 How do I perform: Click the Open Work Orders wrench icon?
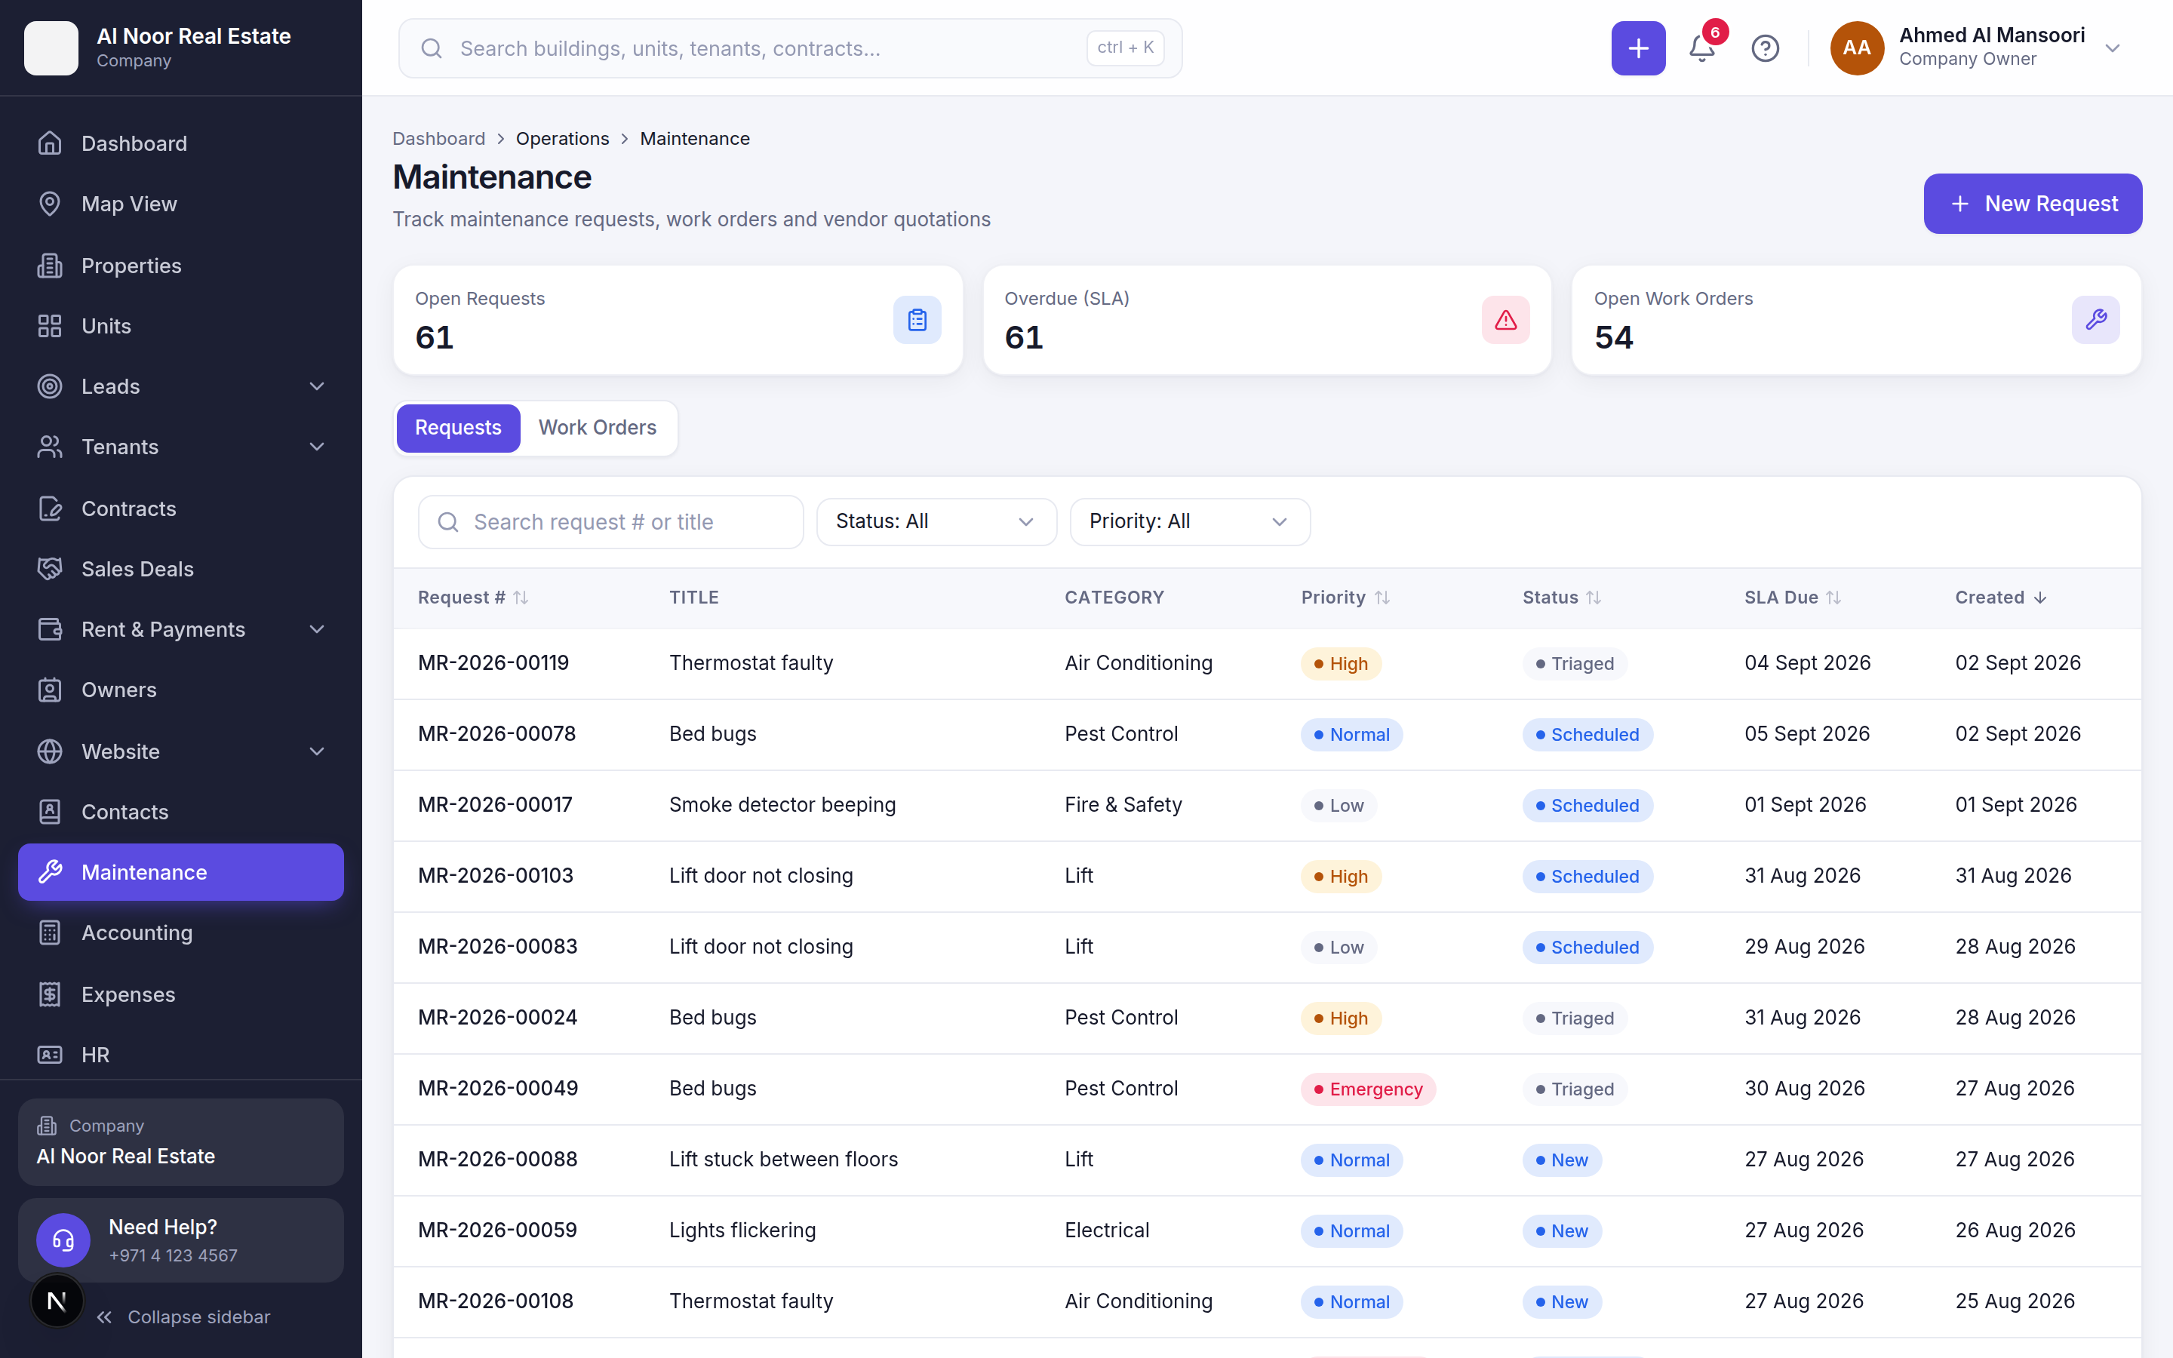pyautogui.click(x=2095, y=320)
